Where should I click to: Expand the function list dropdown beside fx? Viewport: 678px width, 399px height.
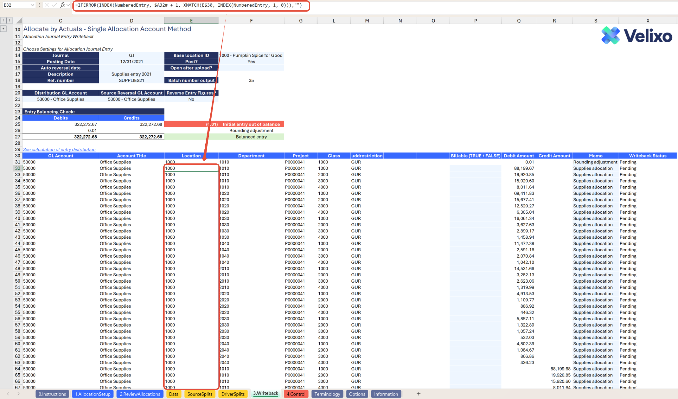coord(68,5)
